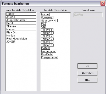This screenshot has height=94, width=106.
Task: Confirm the format with the OK button
Action: pos(87,66)
